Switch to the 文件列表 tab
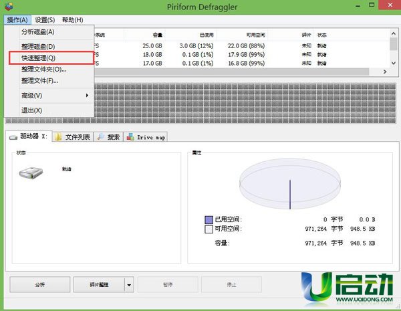The width and height of the screenshot is (401, 311). 73,137
